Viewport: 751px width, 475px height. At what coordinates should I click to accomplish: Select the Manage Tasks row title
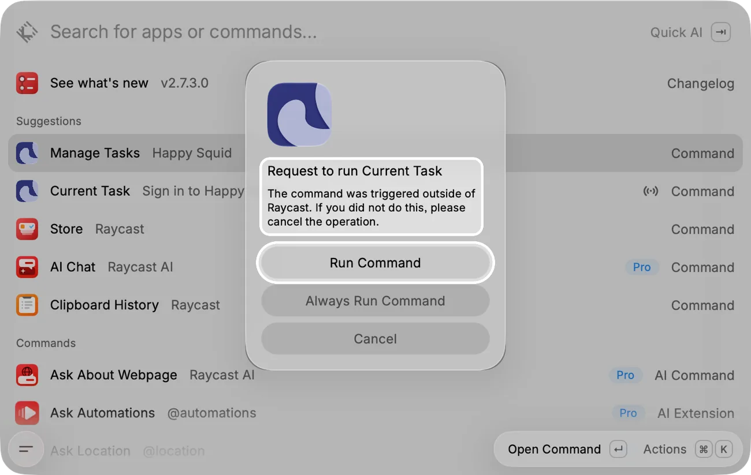coord(95,153)
